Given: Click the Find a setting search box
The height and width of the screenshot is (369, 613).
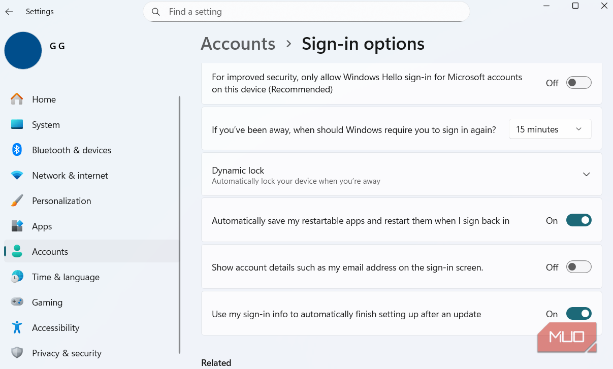Looking at the screenshot, I should coord(306,12).
